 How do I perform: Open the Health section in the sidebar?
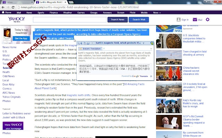(6, 72)
